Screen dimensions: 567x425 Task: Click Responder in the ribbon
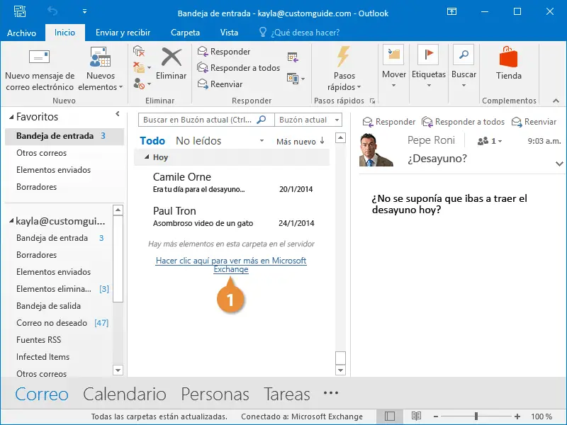(x=224, y=51)
